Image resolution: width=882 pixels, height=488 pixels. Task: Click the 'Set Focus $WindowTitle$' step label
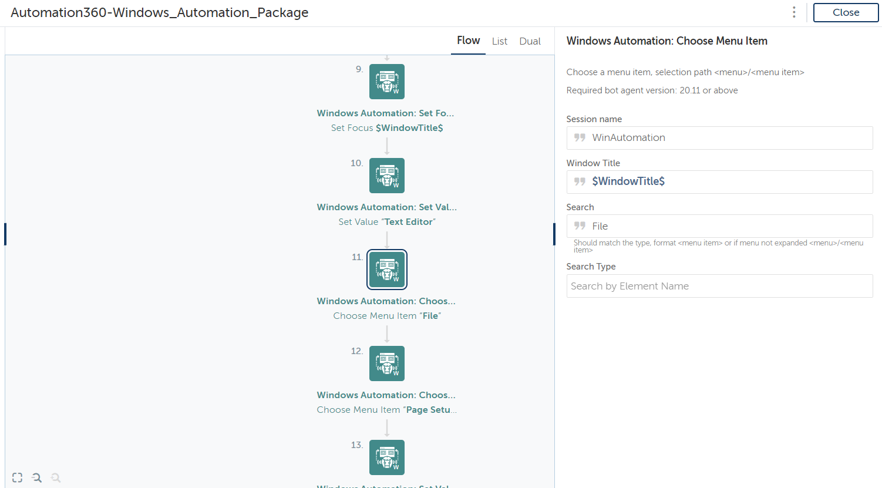pos(386,128)
